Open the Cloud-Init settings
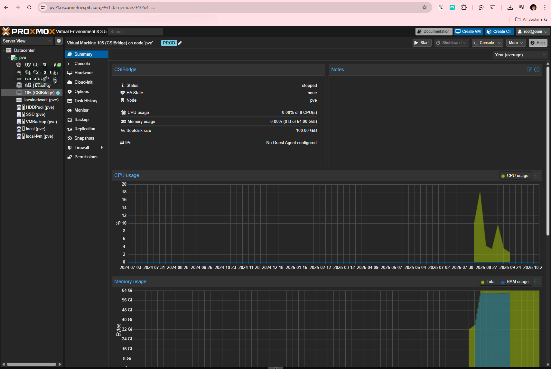This screenshot has height=369, width=551. (83, 82)
